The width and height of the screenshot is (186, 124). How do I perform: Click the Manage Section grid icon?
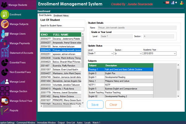(5, 91)
